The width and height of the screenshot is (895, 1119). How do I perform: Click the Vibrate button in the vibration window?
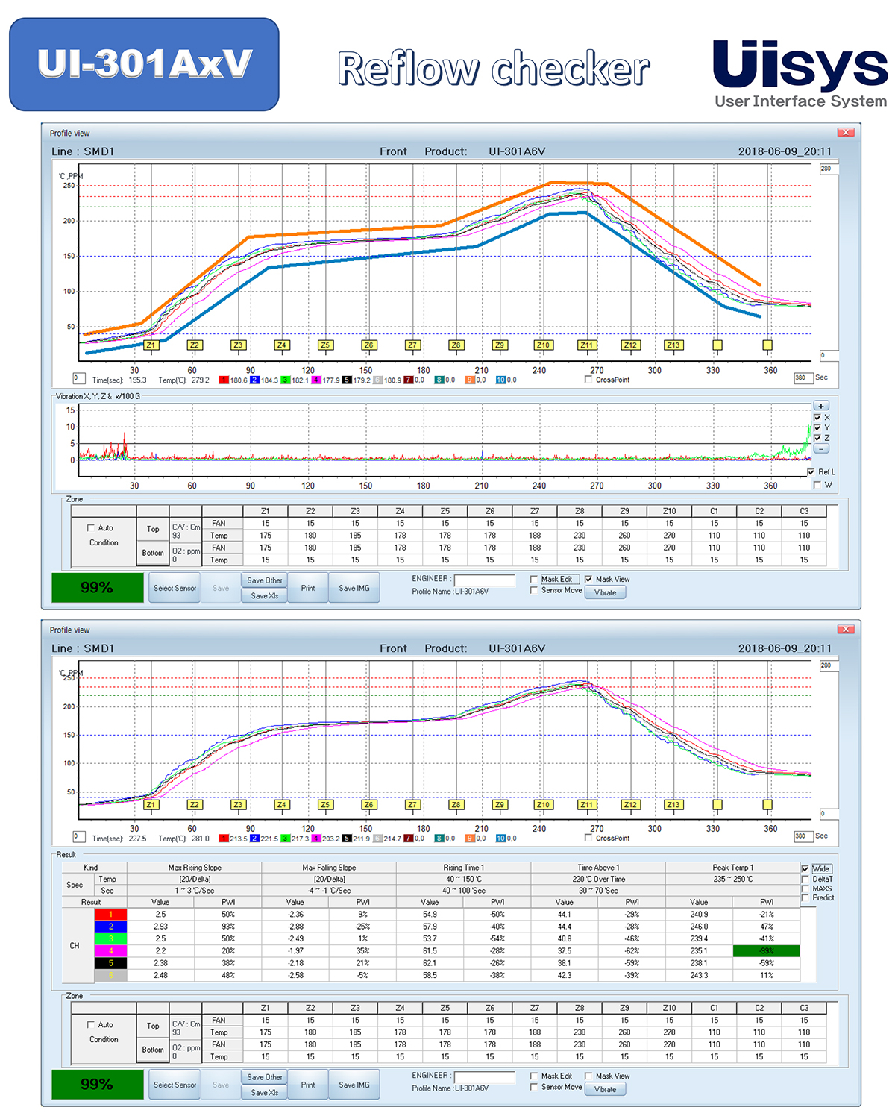point(605,592)
